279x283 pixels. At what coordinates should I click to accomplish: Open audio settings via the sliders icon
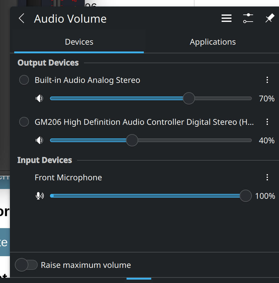248,18
